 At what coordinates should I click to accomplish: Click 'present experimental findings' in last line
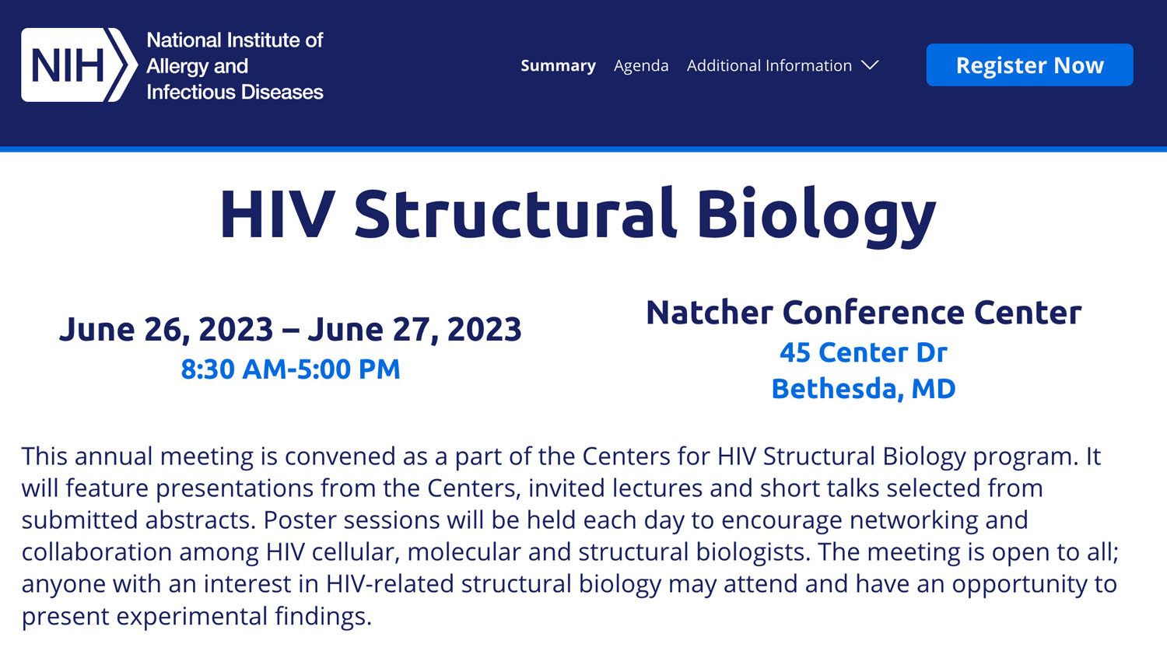point(196,617)
